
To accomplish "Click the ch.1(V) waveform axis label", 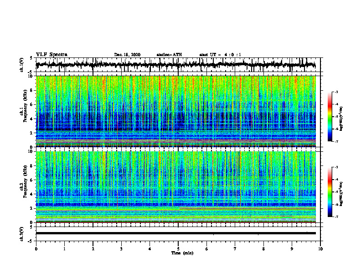I will coord(22,65).
